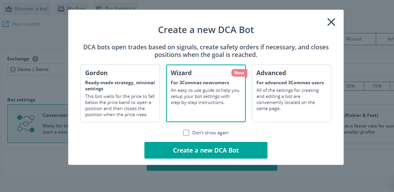Image resolution: width=394 pixels, height=192 pixels.
Task: Click the Create a new DCA Bot button
Action: 206,150
